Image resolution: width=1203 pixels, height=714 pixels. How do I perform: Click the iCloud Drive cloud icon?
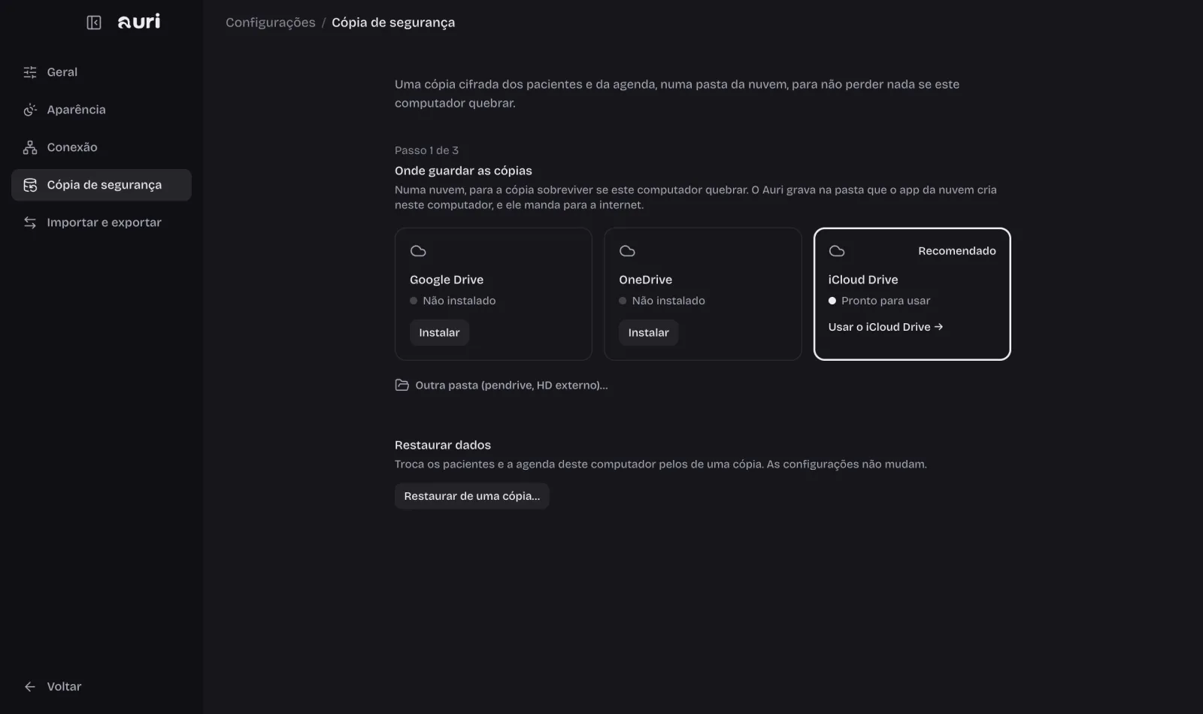click(x=837, y=251)
